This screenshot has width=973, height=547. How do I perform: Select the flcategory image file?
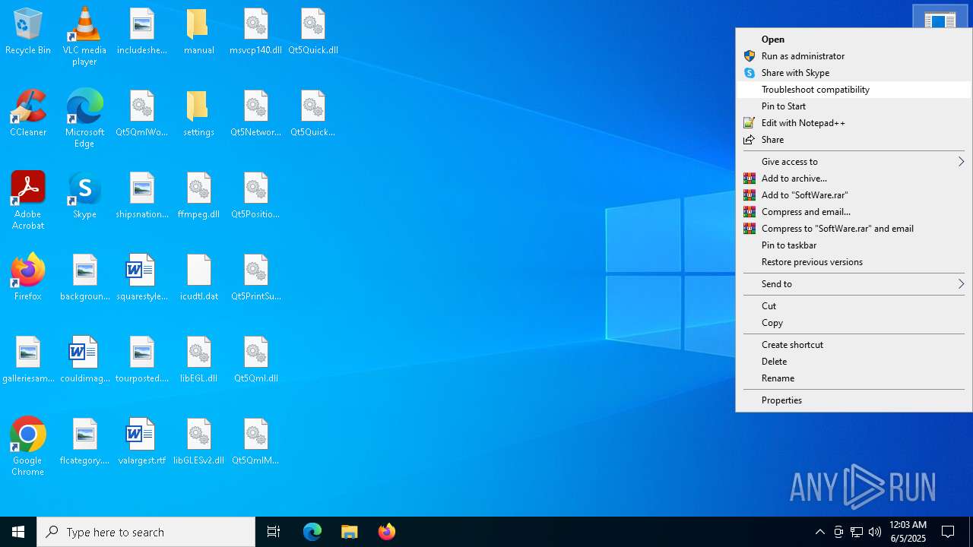click(84, 441)
